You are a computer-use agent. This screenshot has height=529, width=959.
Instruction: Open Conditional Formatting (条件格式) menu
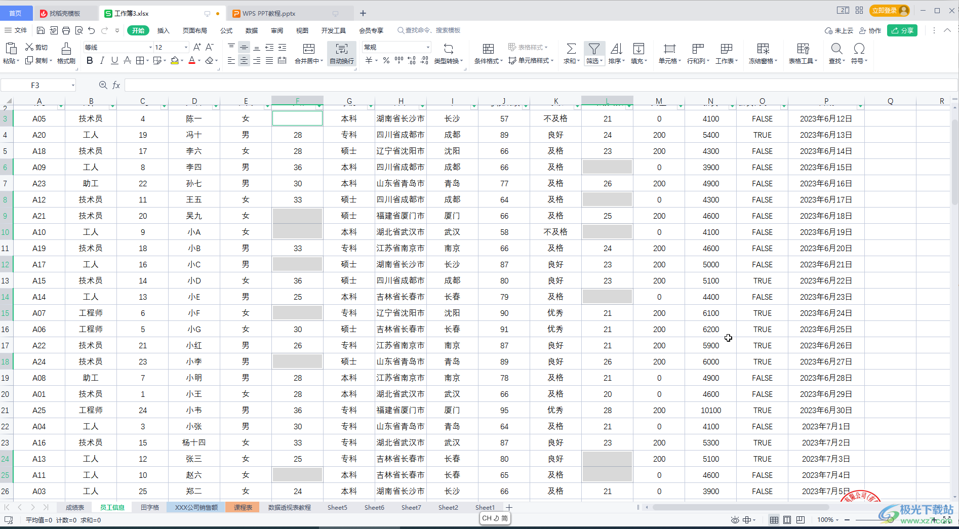488,53
